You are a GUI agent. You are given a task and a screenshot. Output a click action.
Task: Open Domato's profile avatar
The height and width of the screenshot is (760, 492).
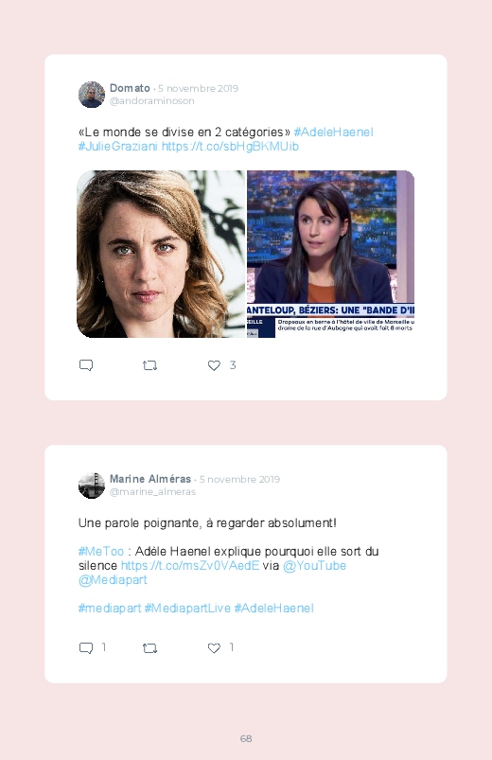coord(92,95)
